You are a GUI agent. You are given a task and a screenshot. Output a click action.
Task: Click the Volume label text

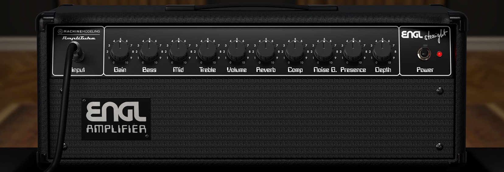(x=236, y=70)
